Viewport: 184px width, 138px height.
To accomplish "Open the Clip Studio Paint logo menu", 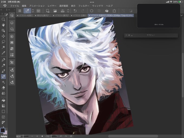I will pyautogui.click(x=5, y=6).
